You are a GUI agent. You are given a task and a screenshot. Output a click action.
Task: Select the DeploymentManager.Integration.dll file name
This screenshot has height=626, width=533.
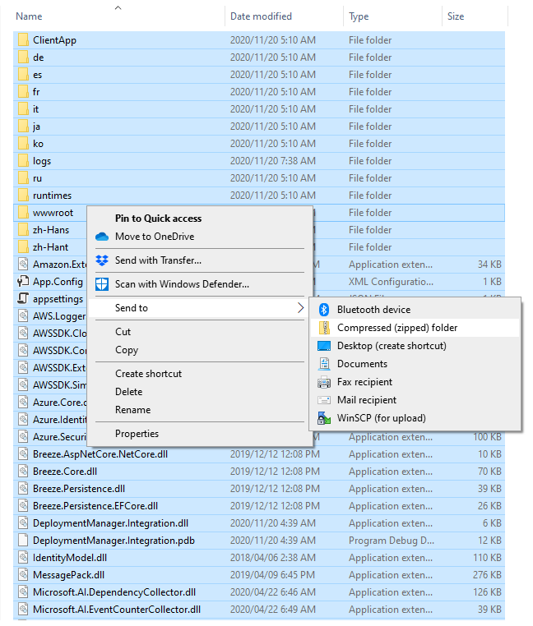click(111, 523)
